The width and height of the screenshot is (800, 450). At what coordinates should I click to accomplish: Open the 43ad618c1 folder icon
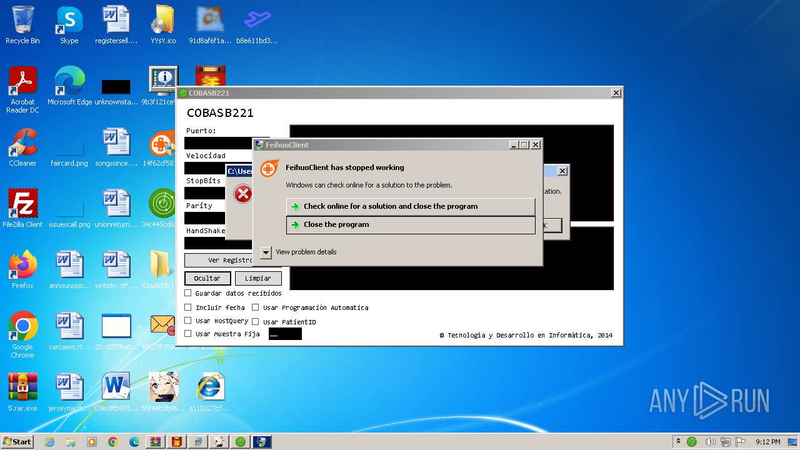click(162, 269)
